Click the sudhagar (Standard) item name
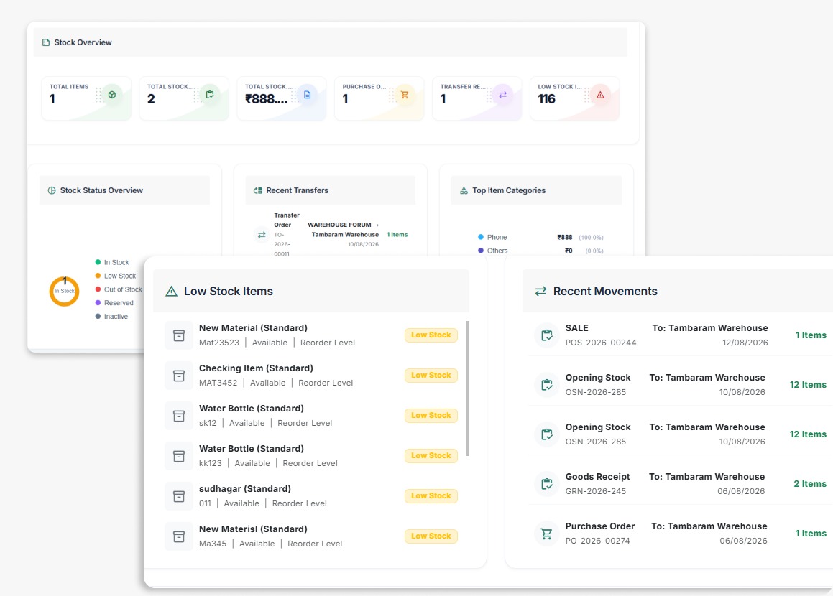The width and height of the screenshot is (833, 596). [x=245, y=489]
